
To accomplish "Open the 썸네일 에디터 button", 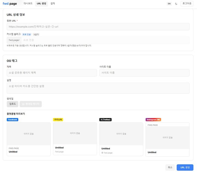I will click(x=31, y=104).
